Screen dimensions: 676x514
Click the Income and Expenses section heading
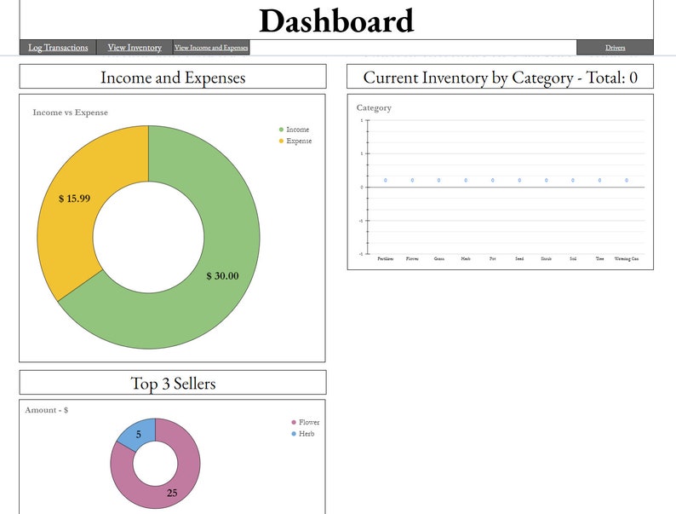point(173,78)
